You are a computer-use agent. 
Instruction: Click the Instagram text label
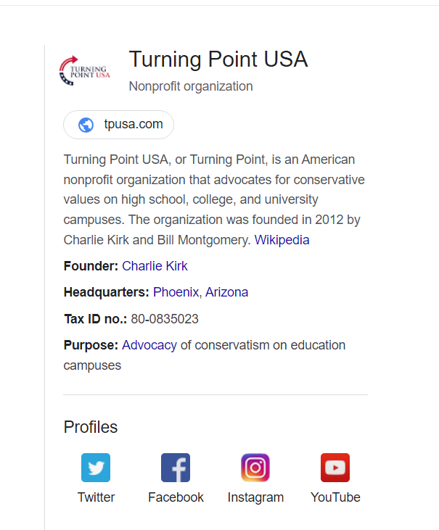255,497
